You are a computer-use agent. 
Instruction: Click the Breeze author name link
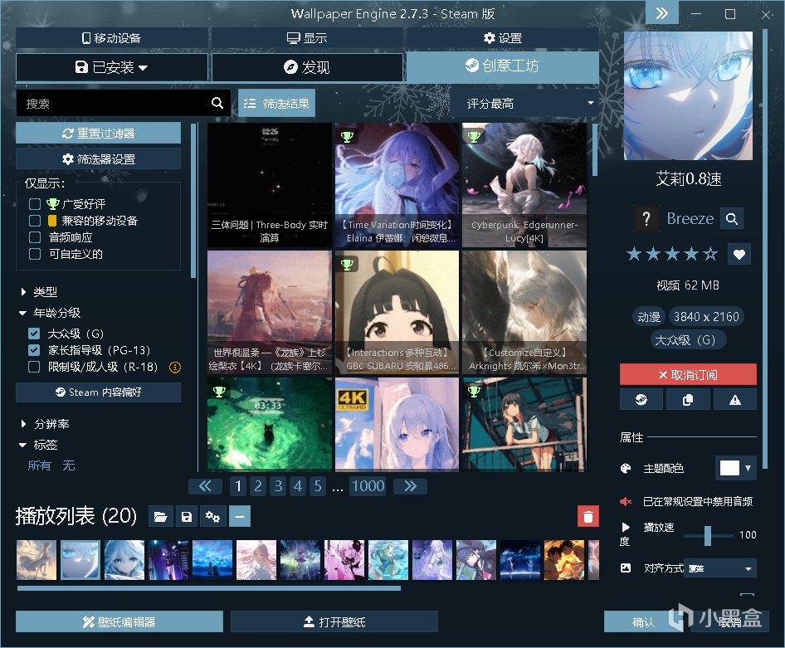(690, 219)
